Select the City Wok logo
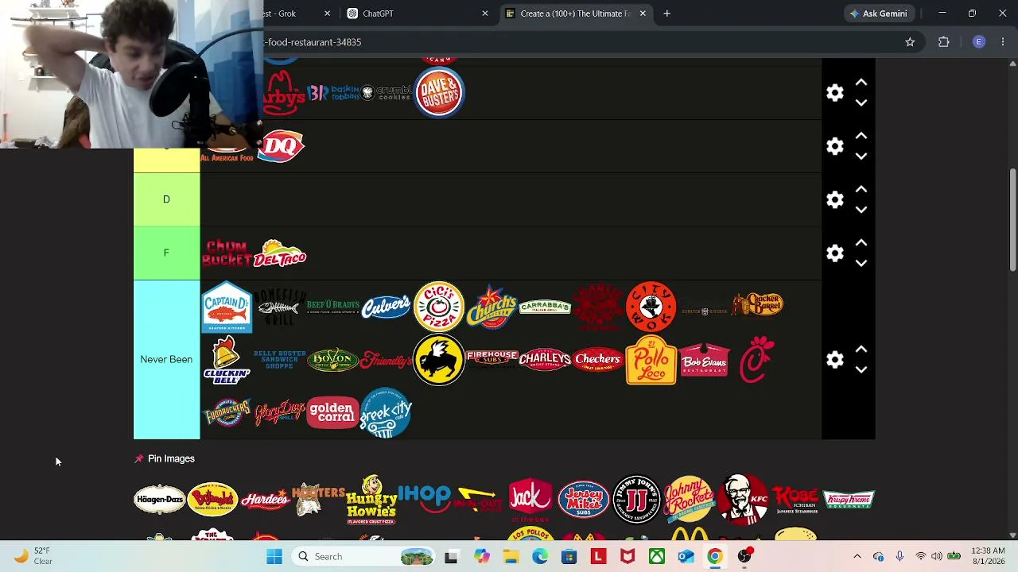The width and height of the screenshot is (1018, 572). click(651, 307)
